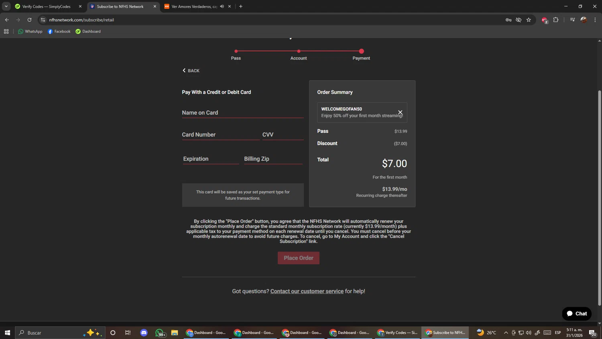Open the Apps grid in bookmarks bar
The width and height of the screenshot is (602, 339).
click(x=6, y=31)
